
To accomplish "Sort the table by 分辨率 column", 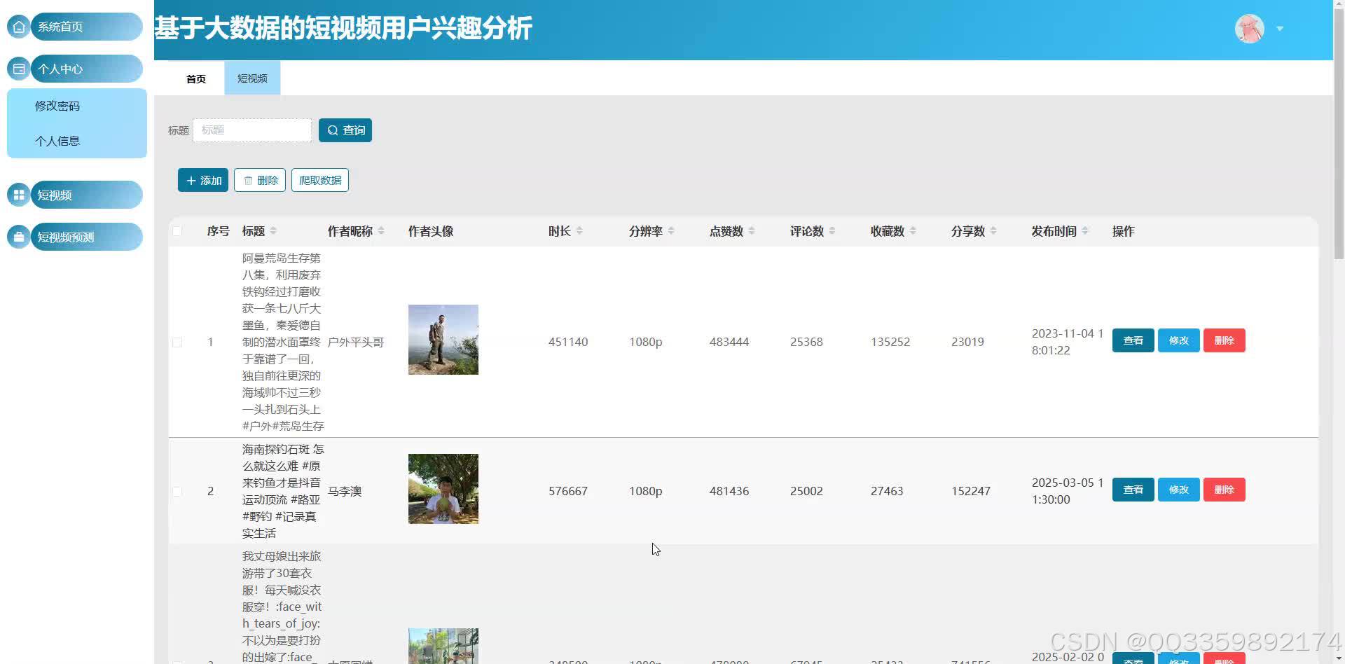I will 671,231.
